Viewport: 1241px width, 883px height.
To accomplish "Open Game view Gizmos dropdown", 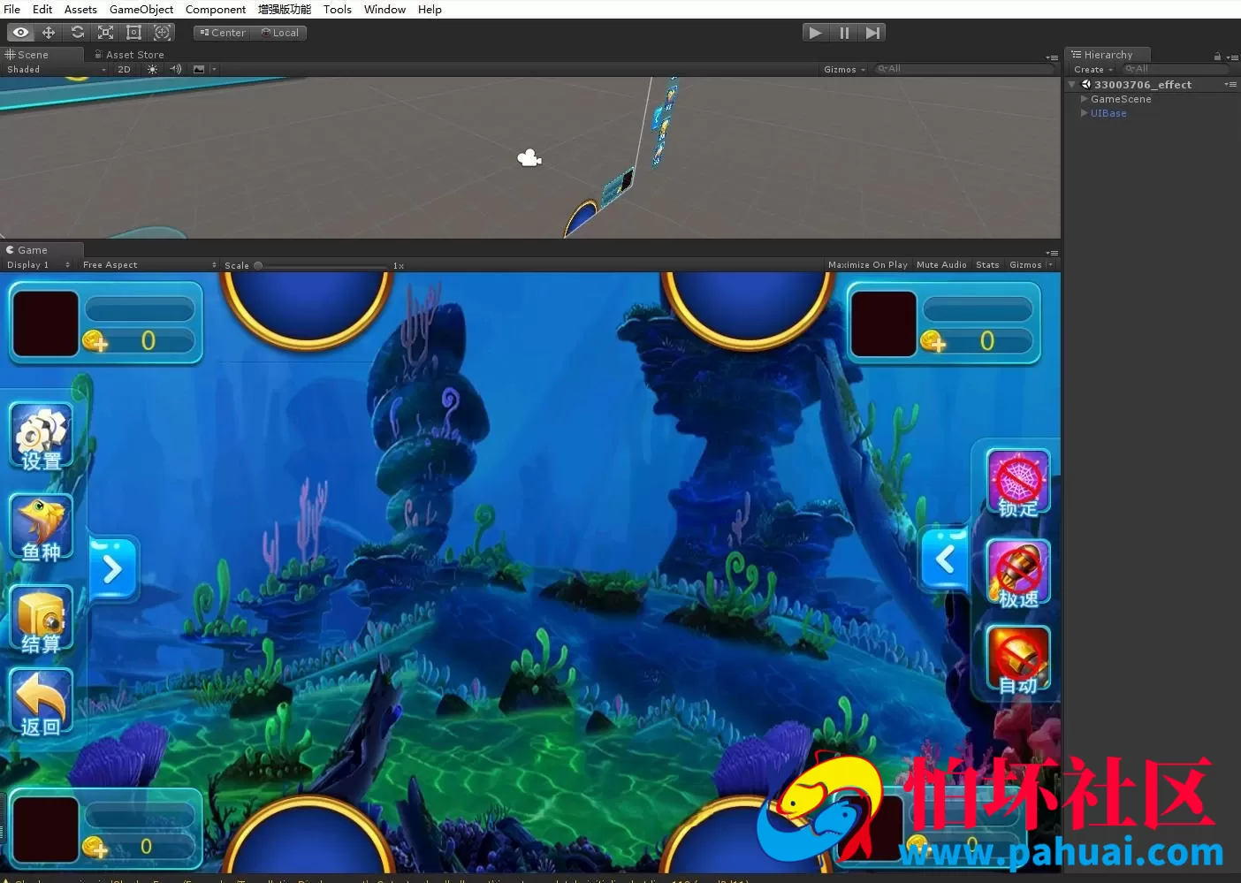I will click(1031, 265).
